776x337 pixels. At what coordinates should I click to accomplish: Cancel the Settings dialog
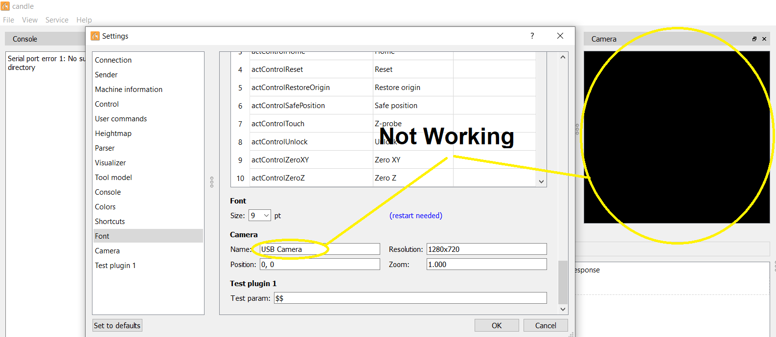click(546, 325)
